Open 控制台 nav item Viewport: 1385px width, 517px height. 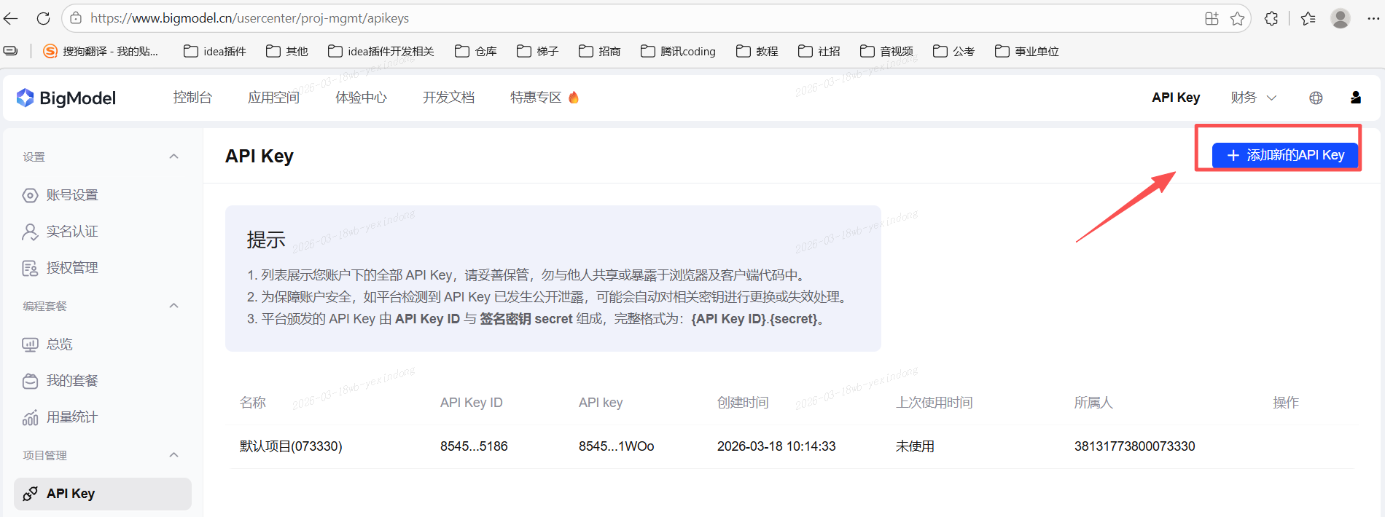click(192, 98)
